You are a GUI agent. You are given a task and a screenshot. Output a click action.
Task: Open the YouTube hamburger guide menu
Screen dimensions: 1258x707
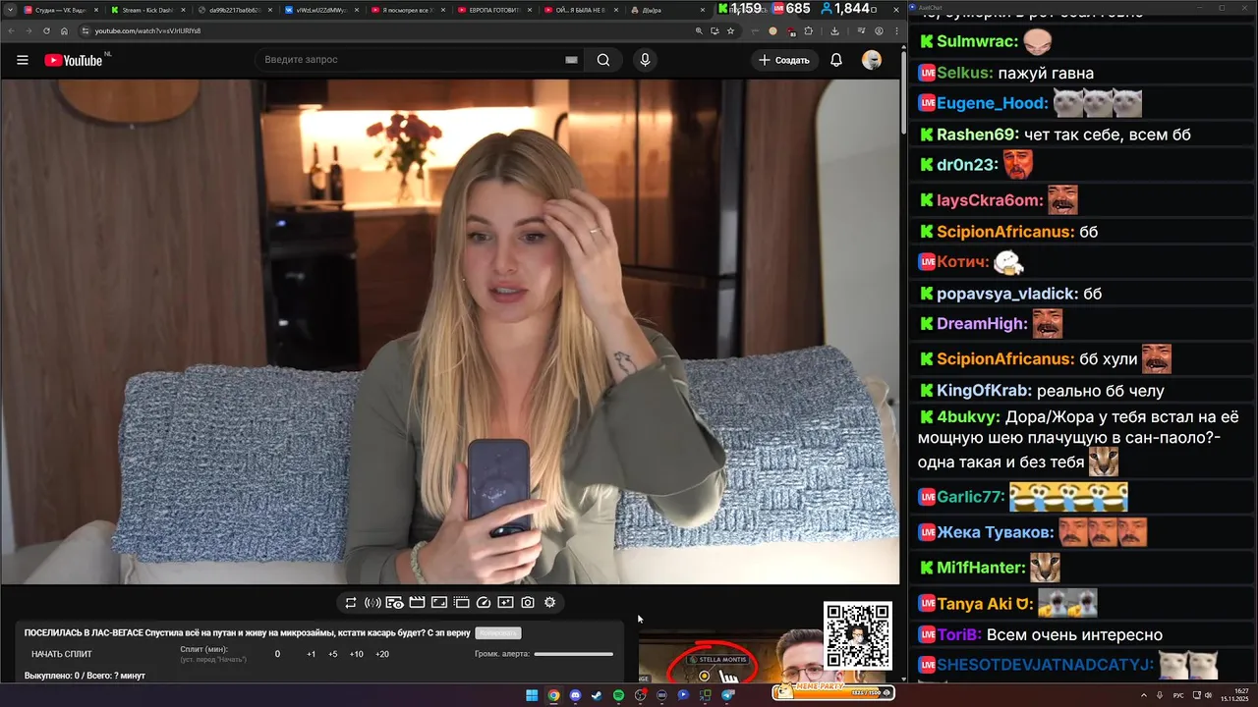pos(23,60)
